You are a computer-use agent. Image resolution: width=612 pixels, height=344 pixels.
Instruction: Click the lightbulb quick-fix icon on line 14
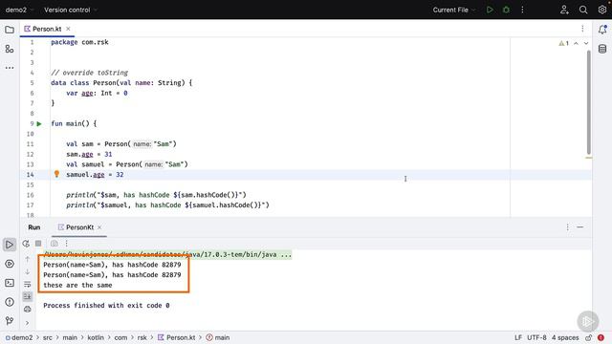(56, 174)
